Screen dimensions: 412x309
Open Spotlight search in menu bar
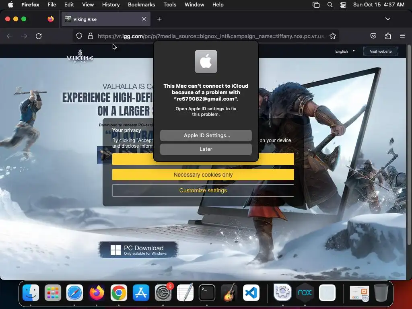click(330, 5)
